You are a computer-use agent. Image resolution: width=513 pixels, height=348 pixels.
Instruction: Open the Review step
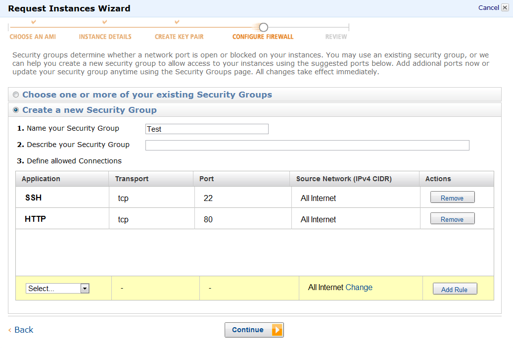point(336,37)
